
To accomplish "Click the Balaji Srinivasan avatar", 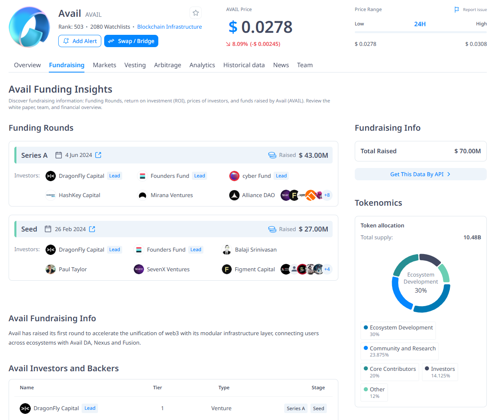I will (227, 250).
